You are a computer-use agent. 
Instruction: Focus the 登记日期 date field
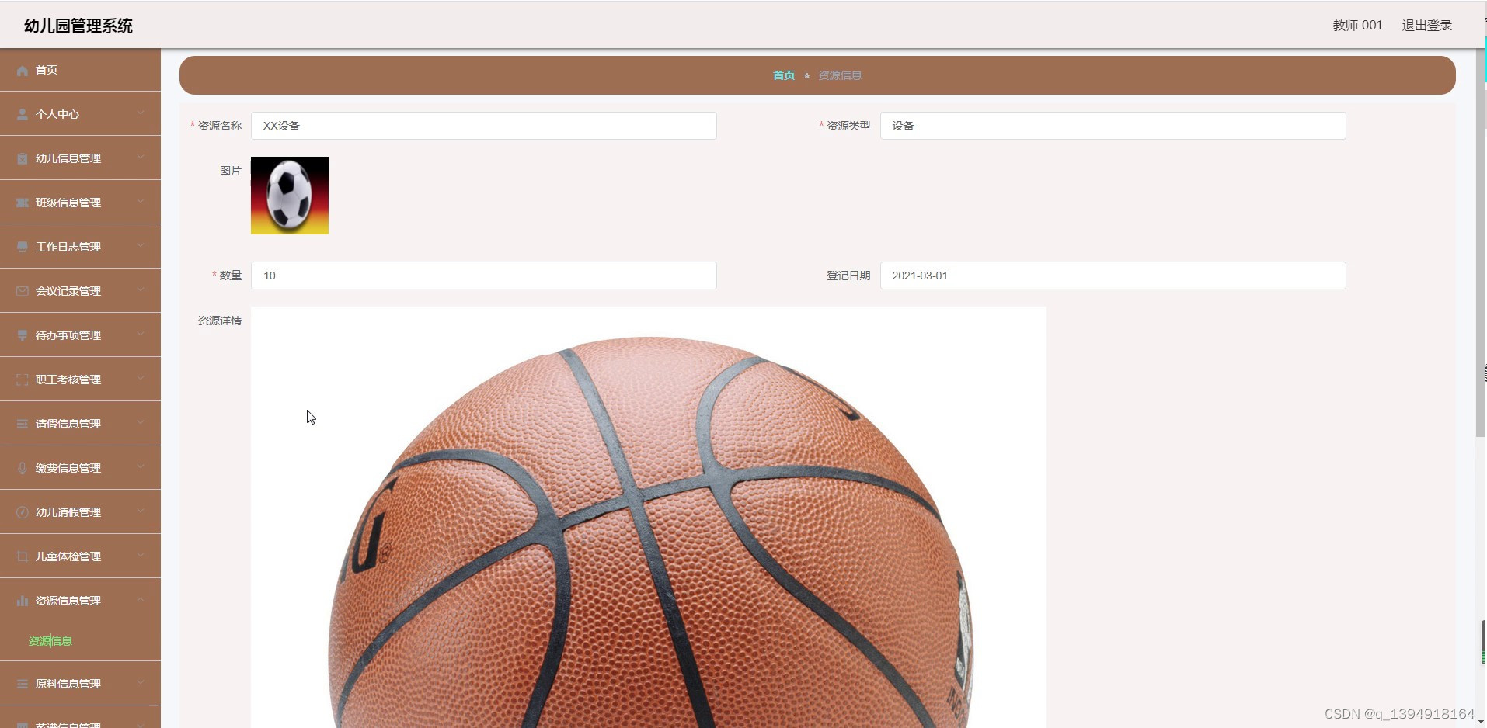1113,276
